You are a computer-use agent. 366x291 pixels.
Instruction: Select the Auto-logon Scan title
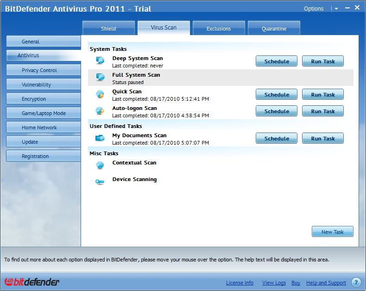[134, 108]
